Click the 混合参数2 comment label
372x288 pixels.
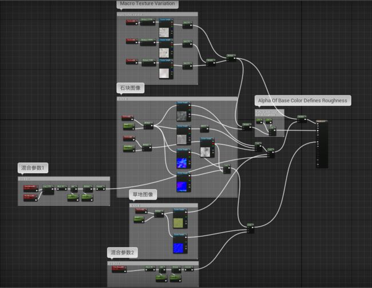click(x=122, y=253)
